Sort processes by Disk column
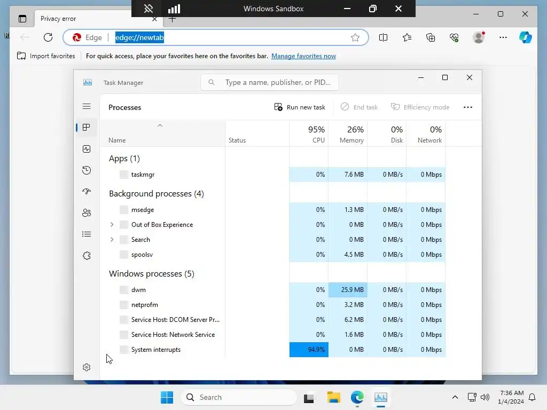 [x=387, y=134]
